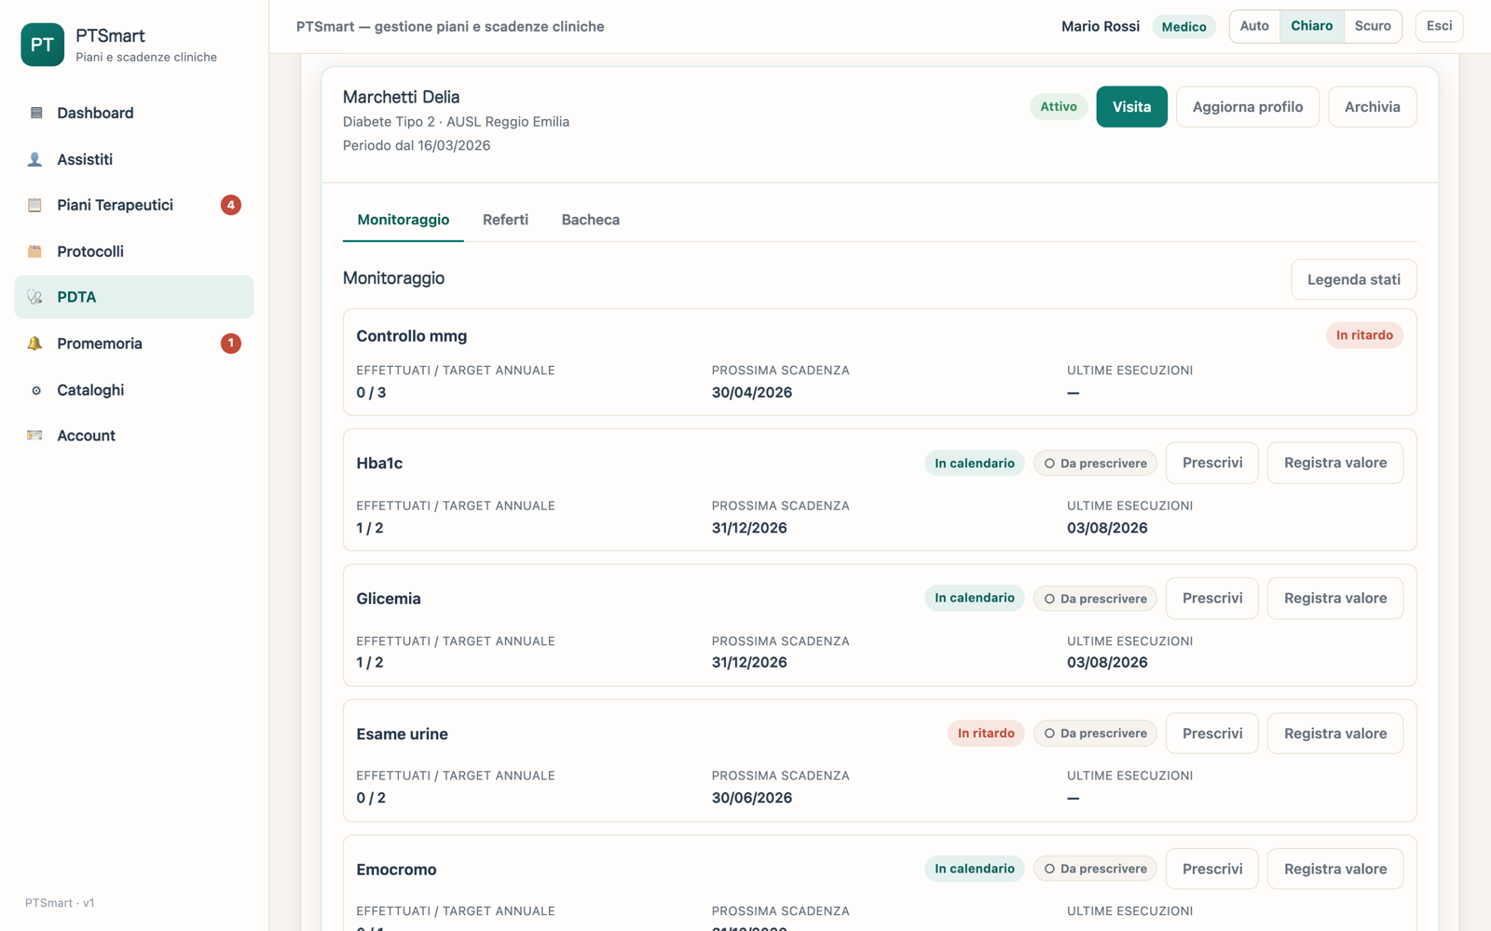Click Registra valore for Esame urine

(1335, 734)
